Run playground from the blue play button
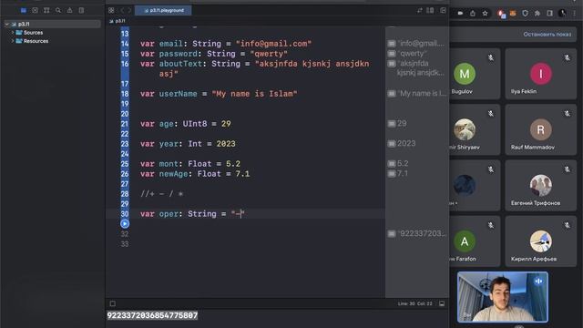The height and width of the screenshot is (328, 583). [x=125, y=223]
